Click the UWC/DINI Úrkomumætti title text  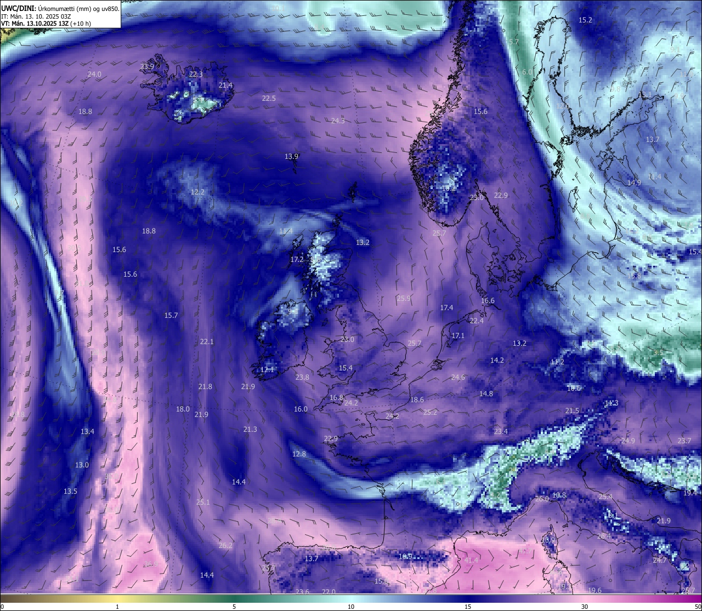[x=60, y=8]
